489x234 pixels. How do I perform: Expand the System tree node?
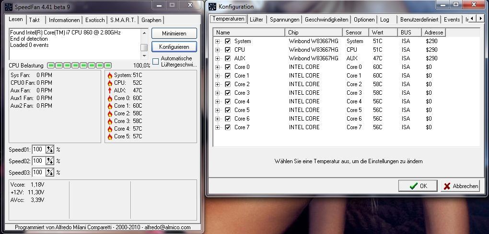217,41
